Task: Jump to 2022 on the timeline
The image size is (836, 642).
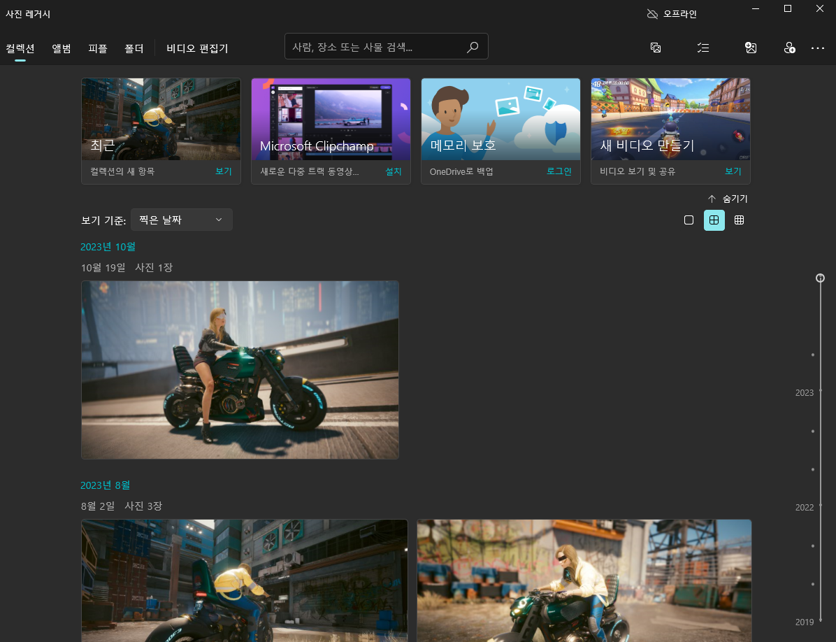Action: (x=804, y=508)
